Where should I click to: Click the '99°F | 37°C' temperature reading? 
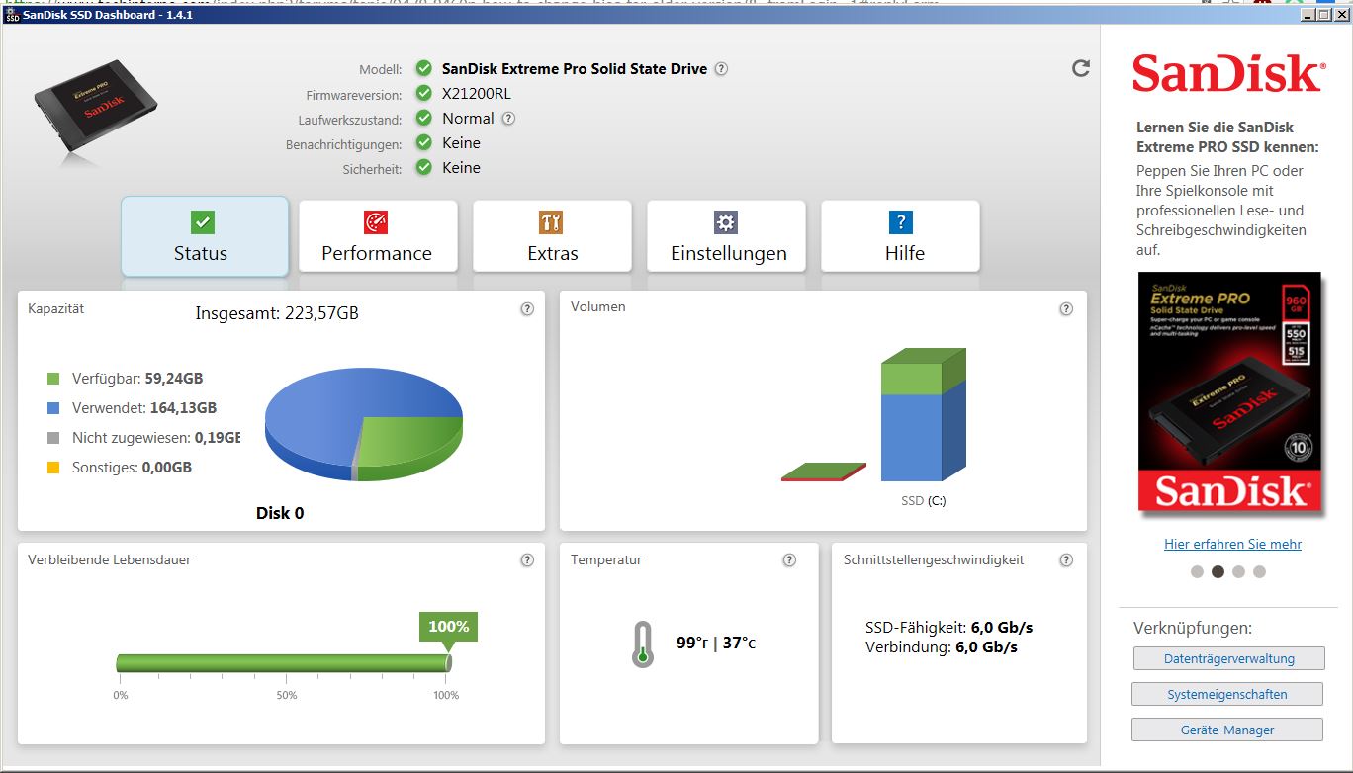coord(716,644)
